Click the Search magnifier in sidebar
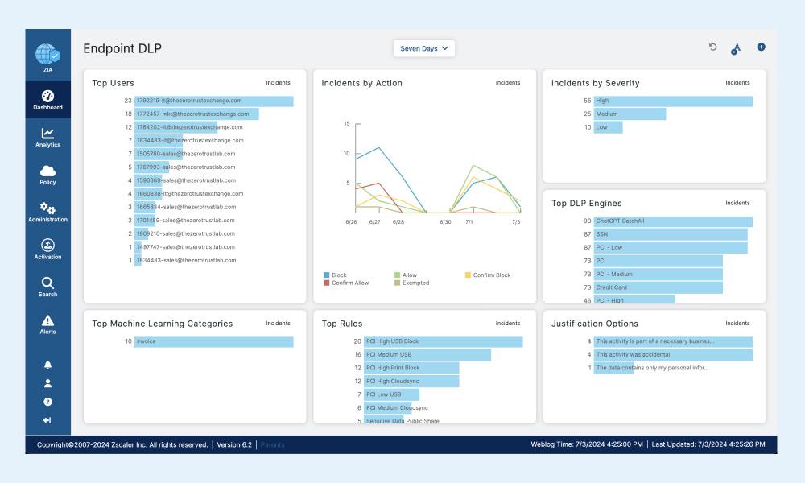 tap(47, 287)
